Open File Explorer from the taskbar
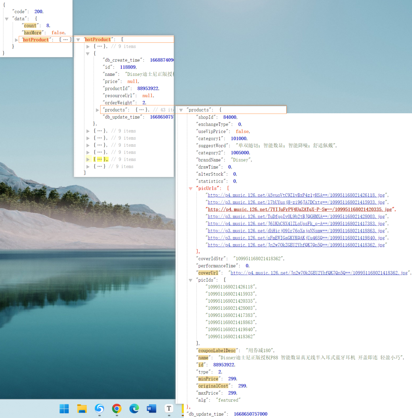The height and width of the screenshot is (418, 412). (x=82, y=408)
